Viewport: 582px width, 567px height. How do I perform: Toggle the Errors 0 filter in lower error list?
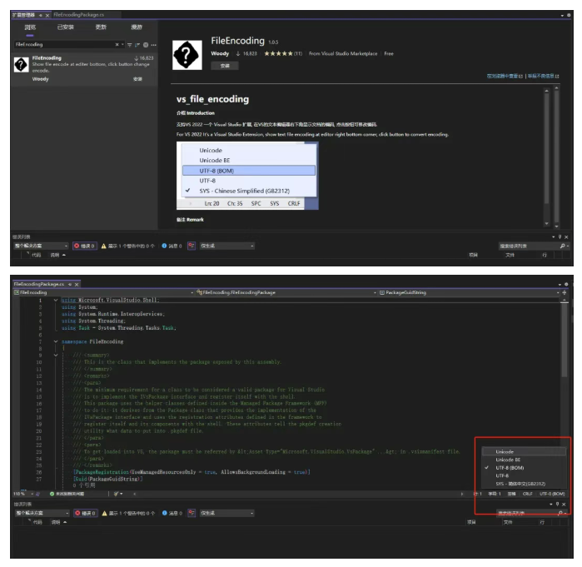tap(85, 513)
